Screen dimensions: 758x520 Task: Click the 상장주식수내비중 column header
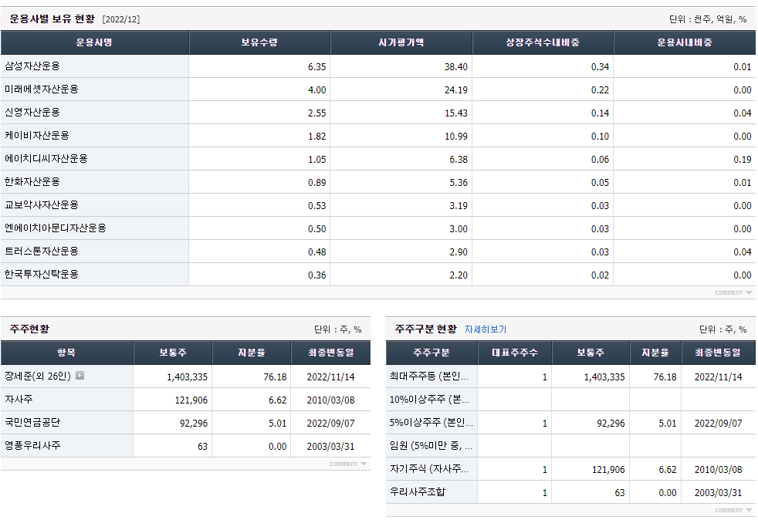[543, 42]
